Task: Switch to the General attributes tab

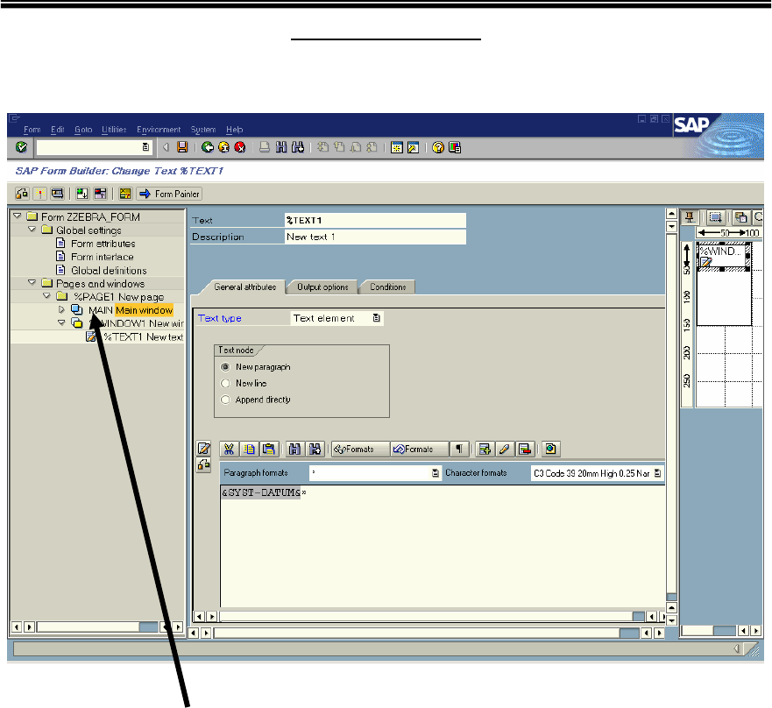Action: click(x=244, y=287)
